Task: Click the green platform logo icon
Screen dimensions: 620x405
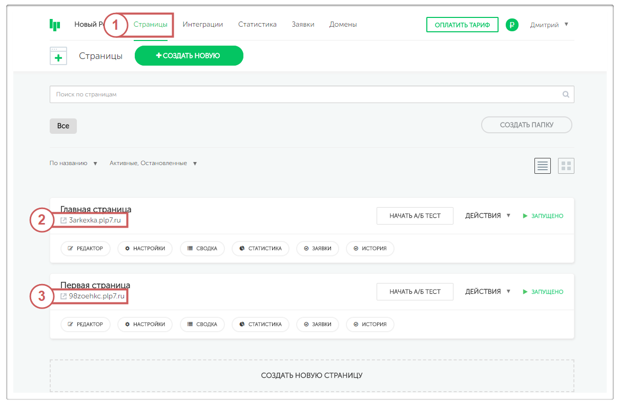Action: pyautogui.click(x=55, y=24)
